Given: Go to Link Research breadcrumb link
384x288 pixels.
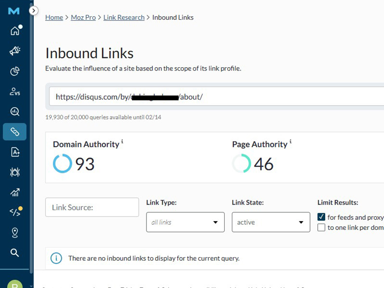Looking at the screenshot, I should (124, 17).
